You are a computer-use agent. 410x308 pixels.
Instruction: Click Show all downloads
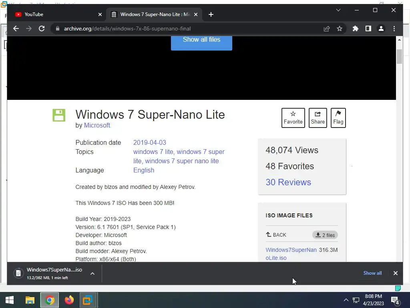(x=372, y=273)
